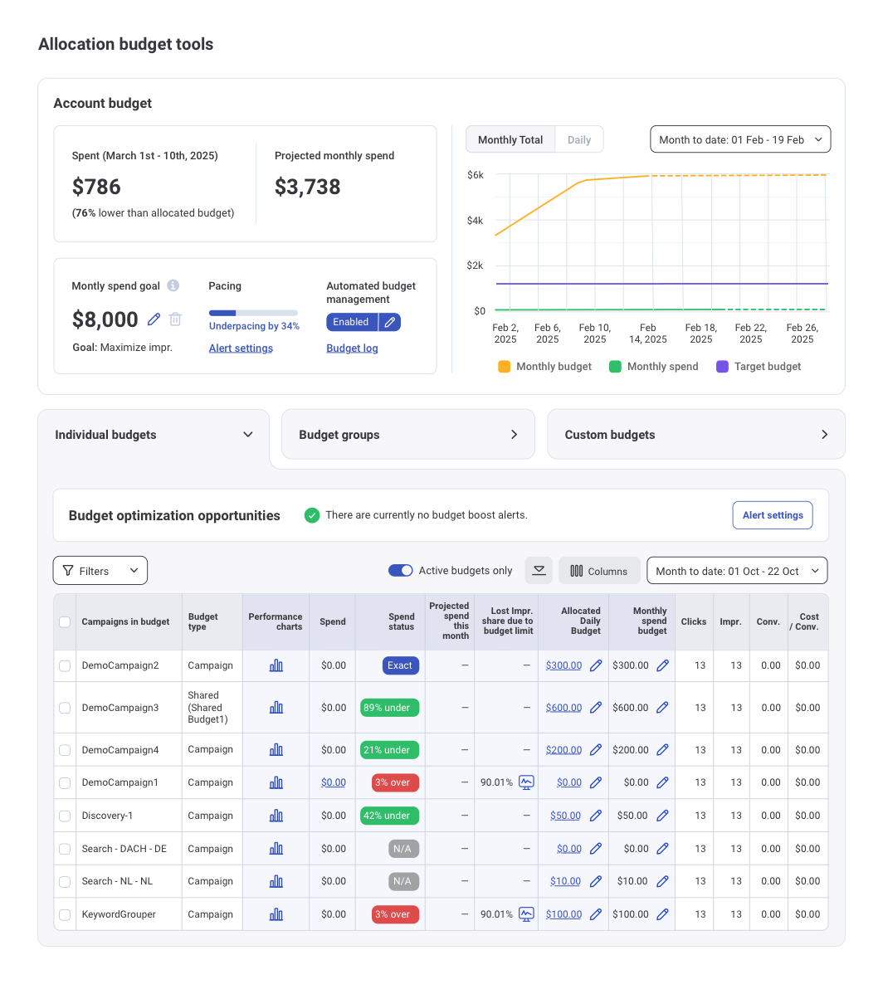This screenshot has width=883, height=989.
Task: Select DemoCampaign3's row checkbox
Action: coord(65,708)
